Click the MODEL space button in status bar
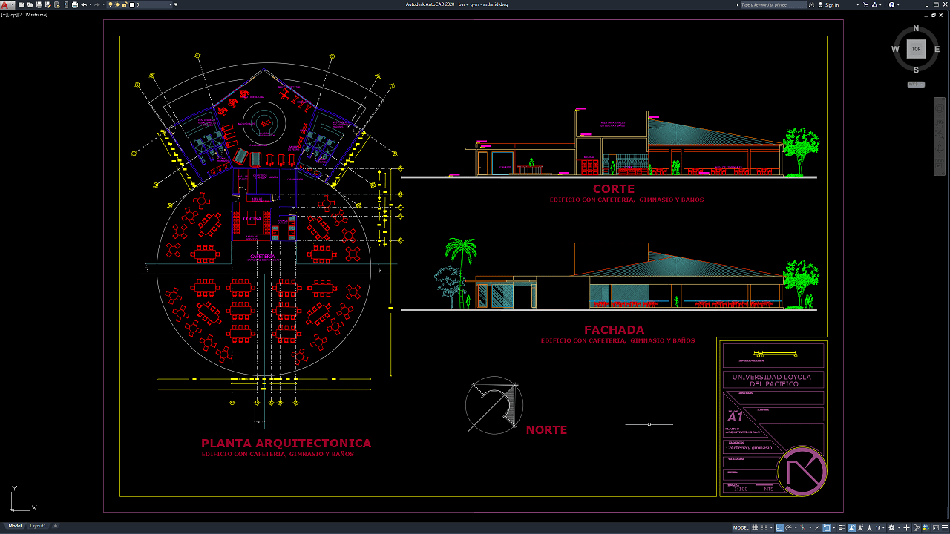The width and height of the screenshot is (950, 534). (x=741, y=527)
